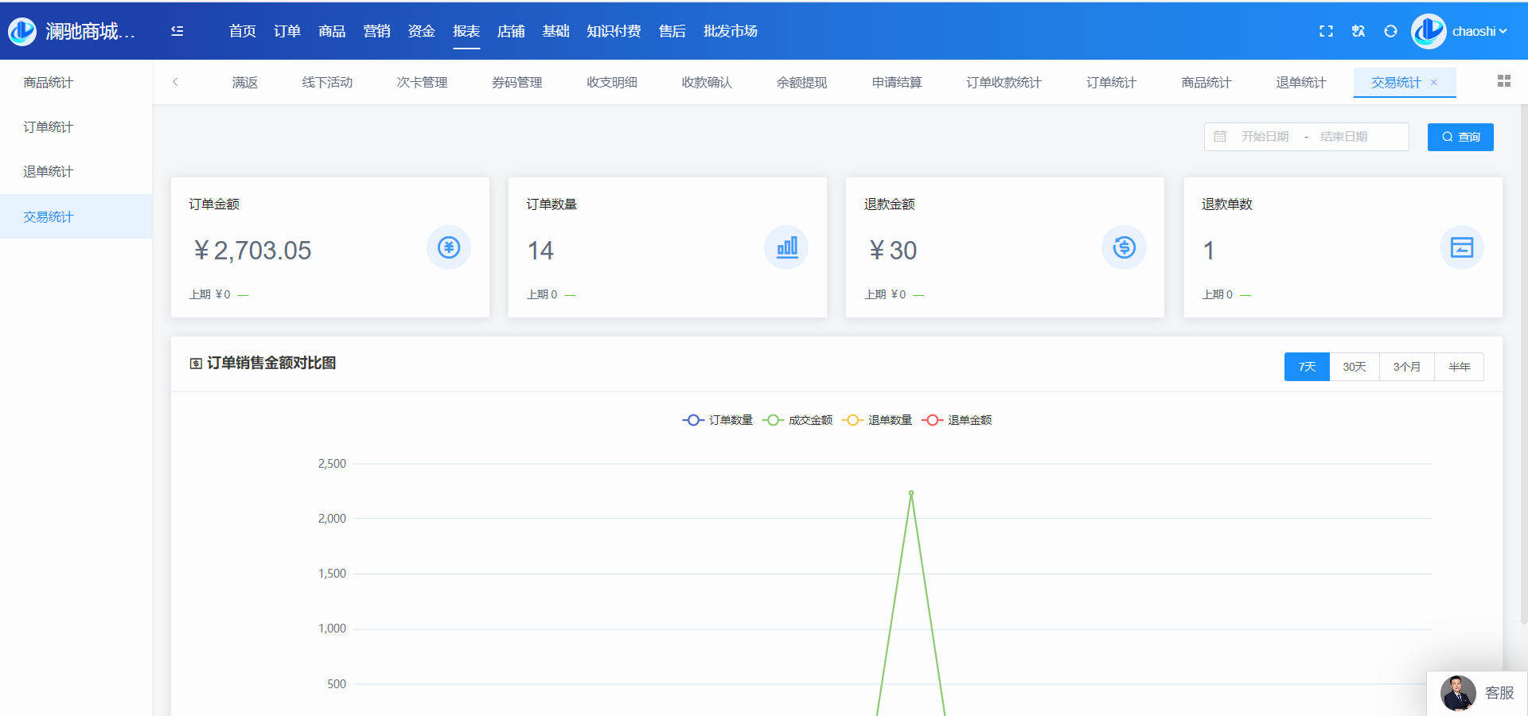Enter fullscreen mode icon
The width and height of the screenshot is (1528, 716).
1326,31
